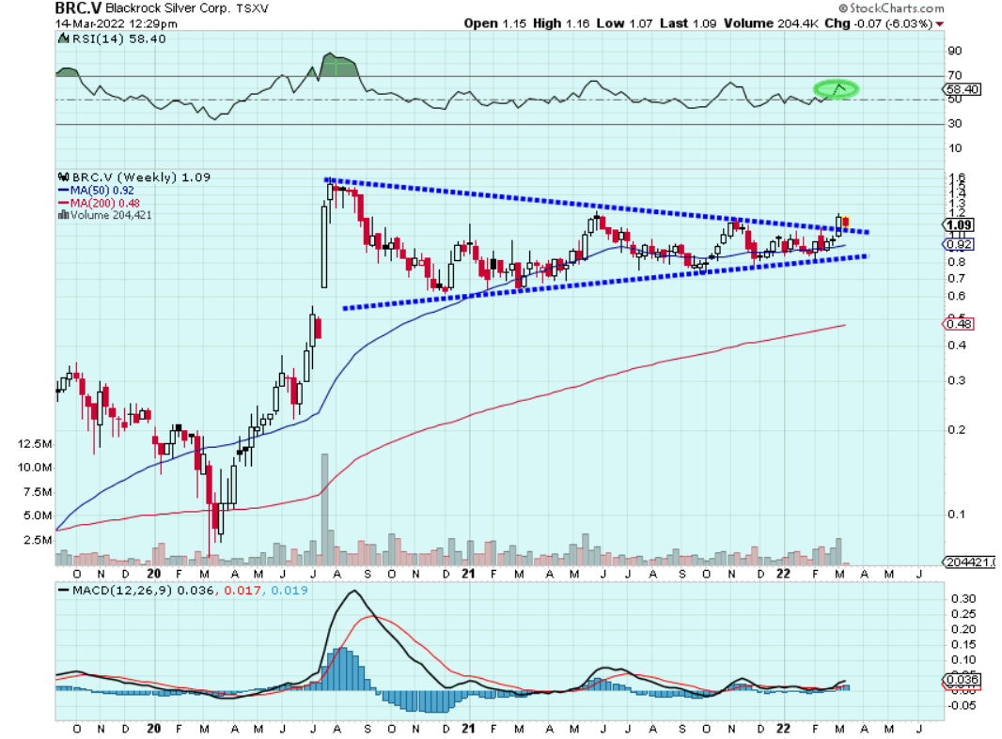This screenshot has height=739, width=1002.
Task: Click the black MACD legend line marker
Action: tap(63, 591)
